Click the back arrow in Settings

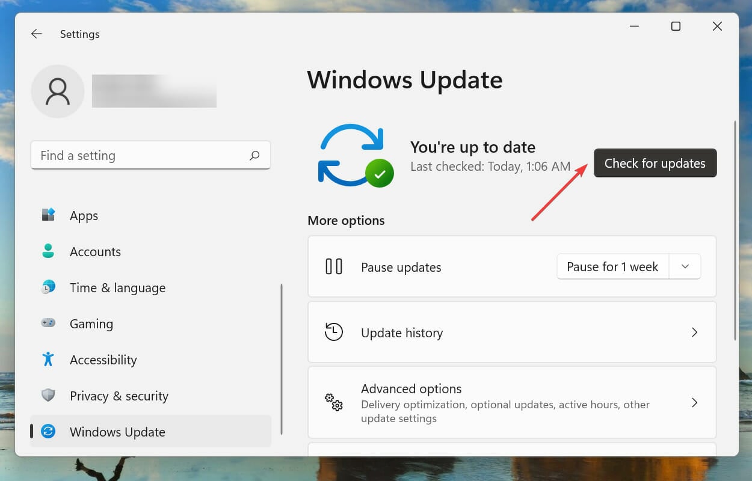pyautogui.click(x=36, y=34)
